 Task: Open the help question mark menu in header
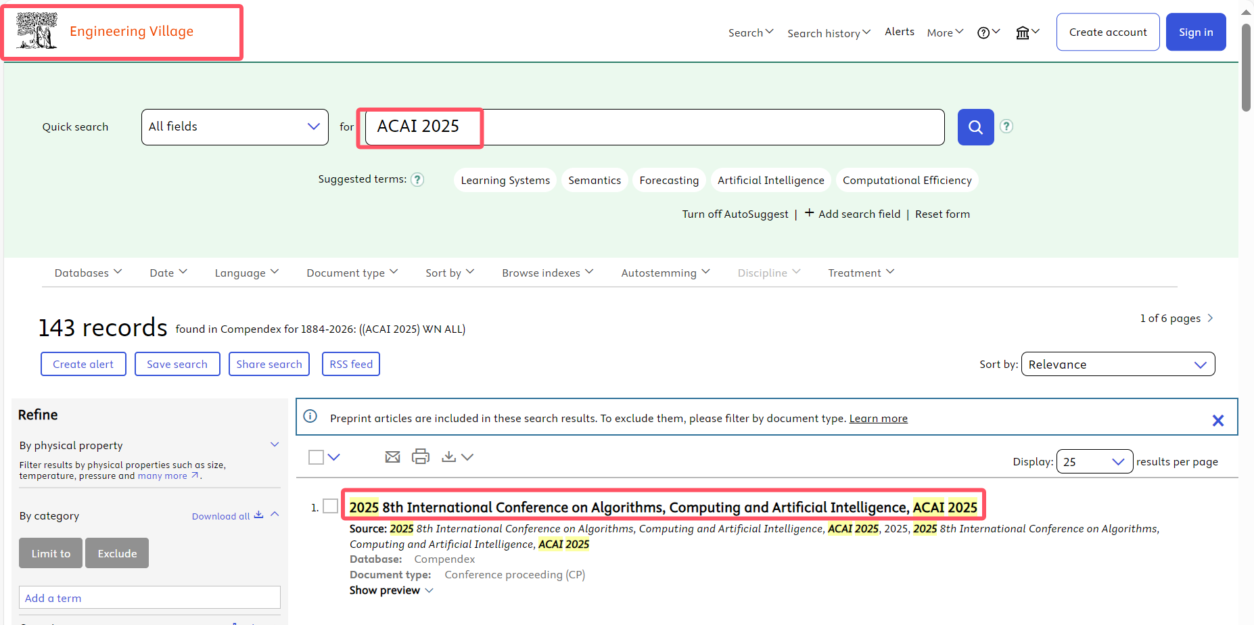[x=988, y=32]
